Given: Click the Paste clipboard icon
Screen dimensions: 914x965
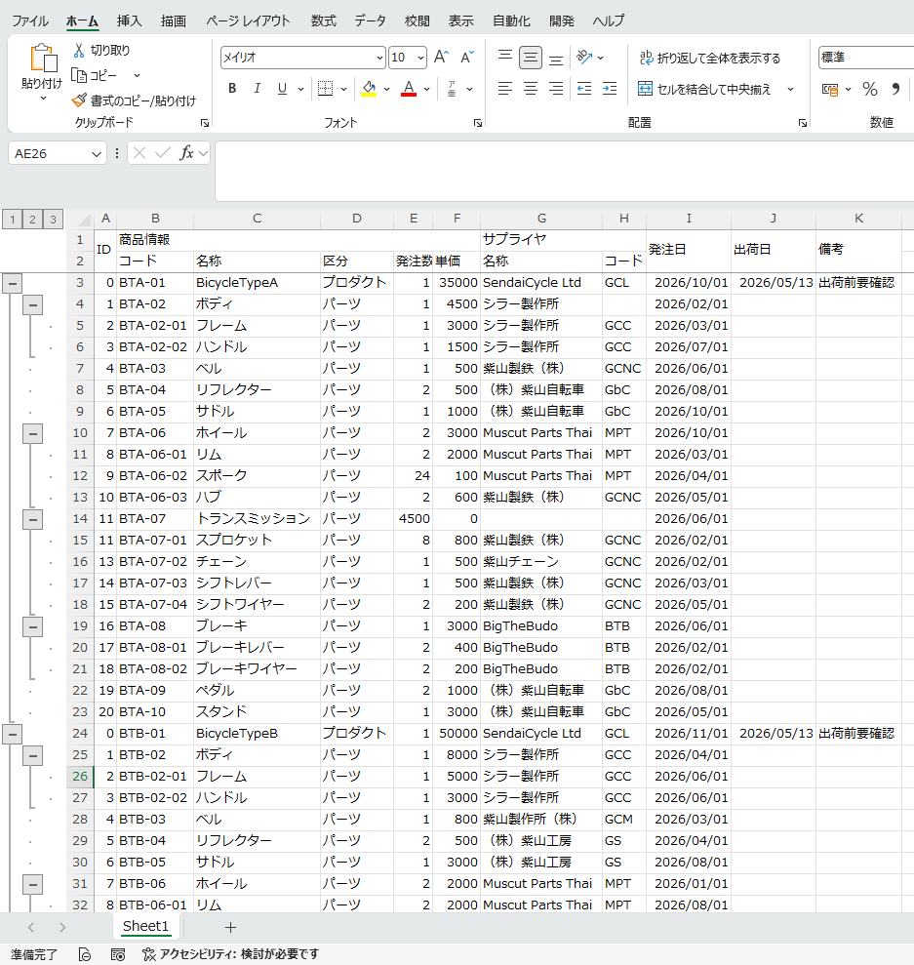Looking at the screenshot, I should tap(43, 59).
